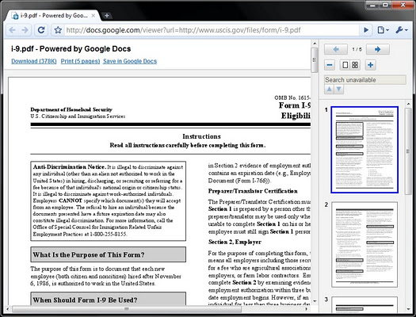The width and height of the screenshot is (416, 317).
Task: Click the Instructions title in the document
Action: 201,136
